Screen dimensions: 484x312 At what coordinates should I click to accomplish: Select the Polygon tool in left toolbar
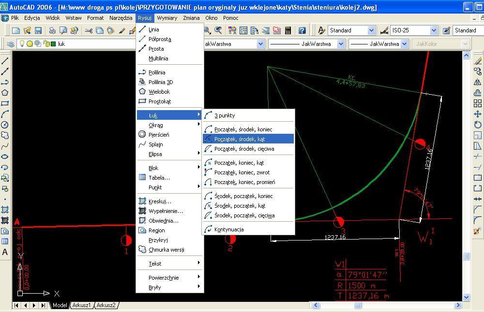5,93
